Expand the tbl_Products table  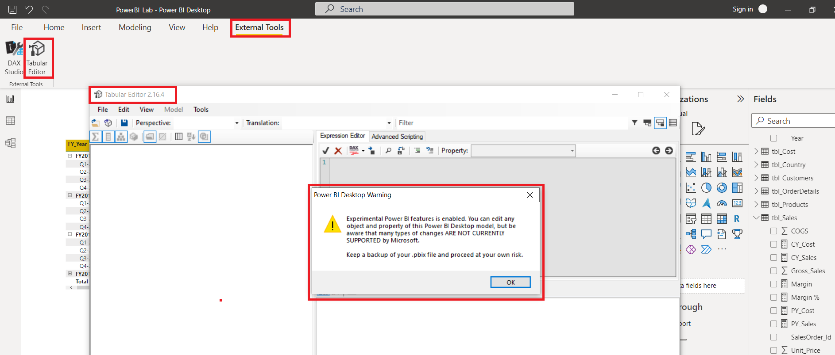(756, 204)
